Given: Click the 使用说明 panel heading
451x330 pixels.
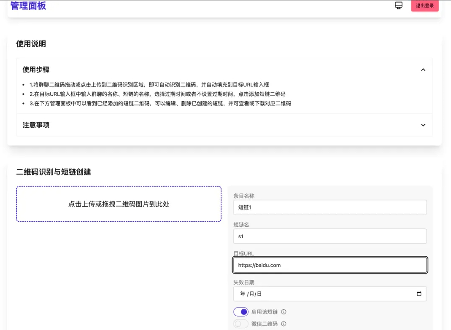Looking at the screenshot, I should tap(31, 43).
